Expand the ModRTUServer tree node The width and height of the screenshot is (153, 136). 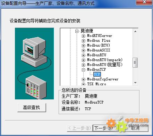click(83, 36)
